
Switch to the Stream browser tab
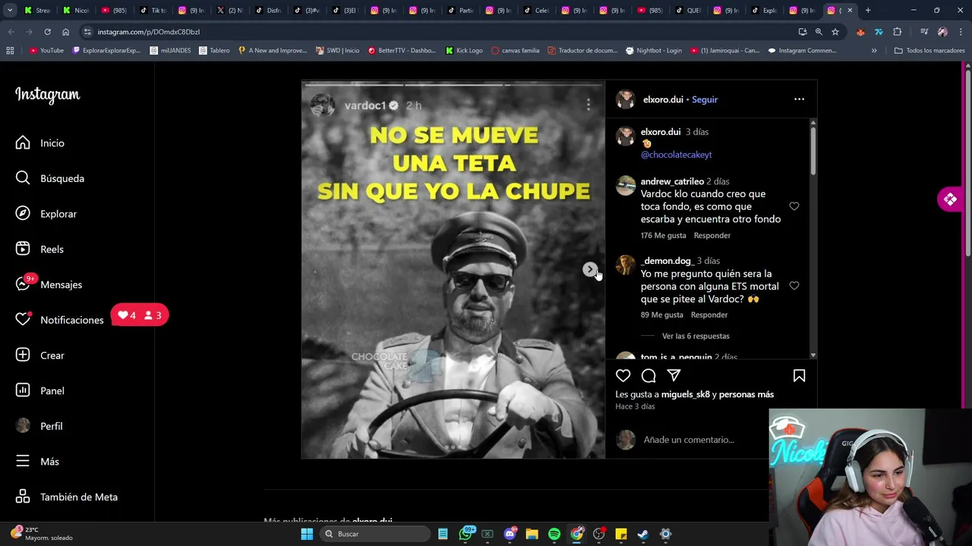pyautogui.click(x=38, y=11)
